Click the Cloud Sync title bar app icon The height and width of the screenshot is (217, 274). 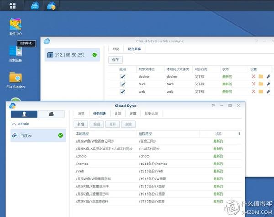[12, 106]
